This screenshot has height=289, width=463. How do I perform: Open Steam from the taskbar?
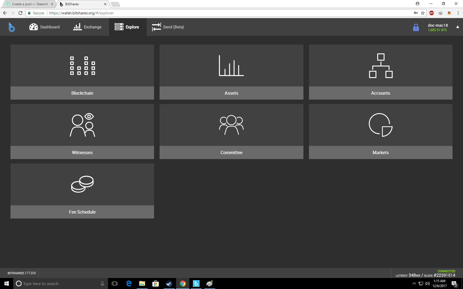click(x=169, y=283)
